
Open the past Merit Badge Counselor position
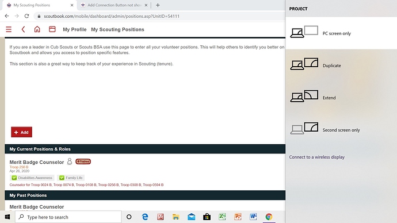click(x=37, y=207)
